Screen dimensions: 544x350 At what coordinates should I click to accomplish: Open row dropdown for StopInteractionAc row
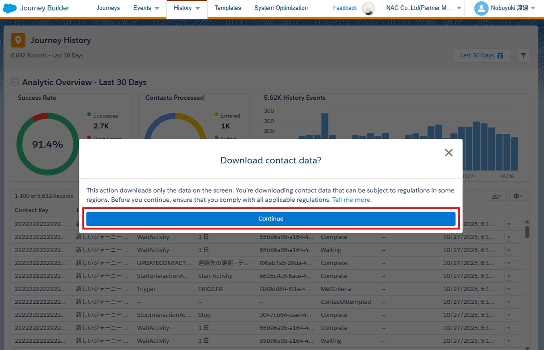click(508, 315)
